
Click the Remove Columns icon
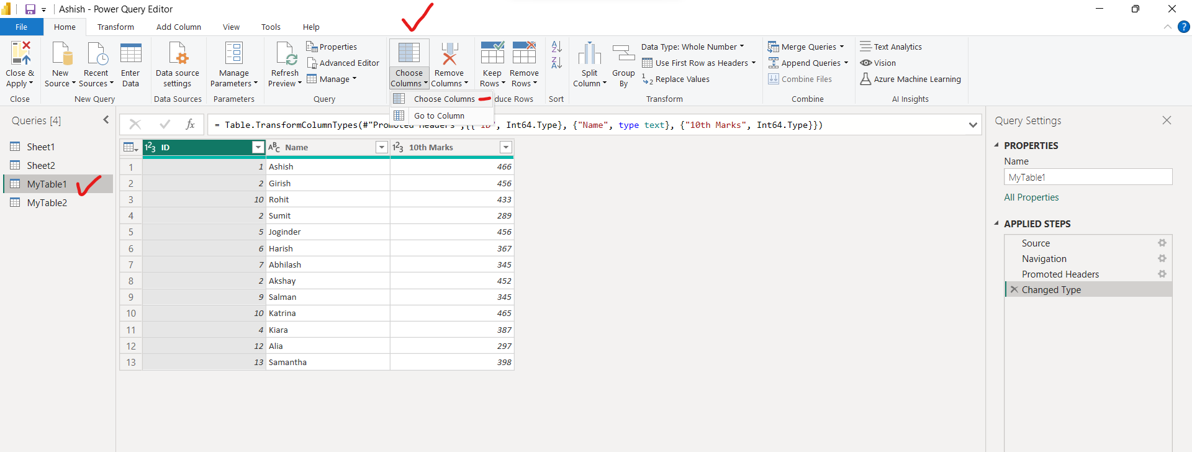pos(449,54)
